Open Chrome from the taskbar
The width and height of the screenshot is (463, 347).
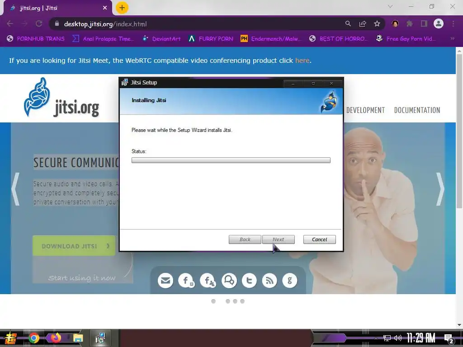coord(33,338)
